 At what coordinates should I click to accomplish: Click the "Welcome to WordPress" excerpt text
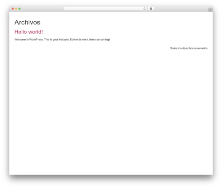[62, 40]
